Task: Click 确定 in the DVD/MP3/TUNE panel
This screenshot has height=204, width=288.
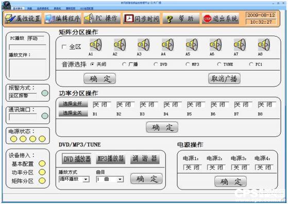Action: point(146,179)
